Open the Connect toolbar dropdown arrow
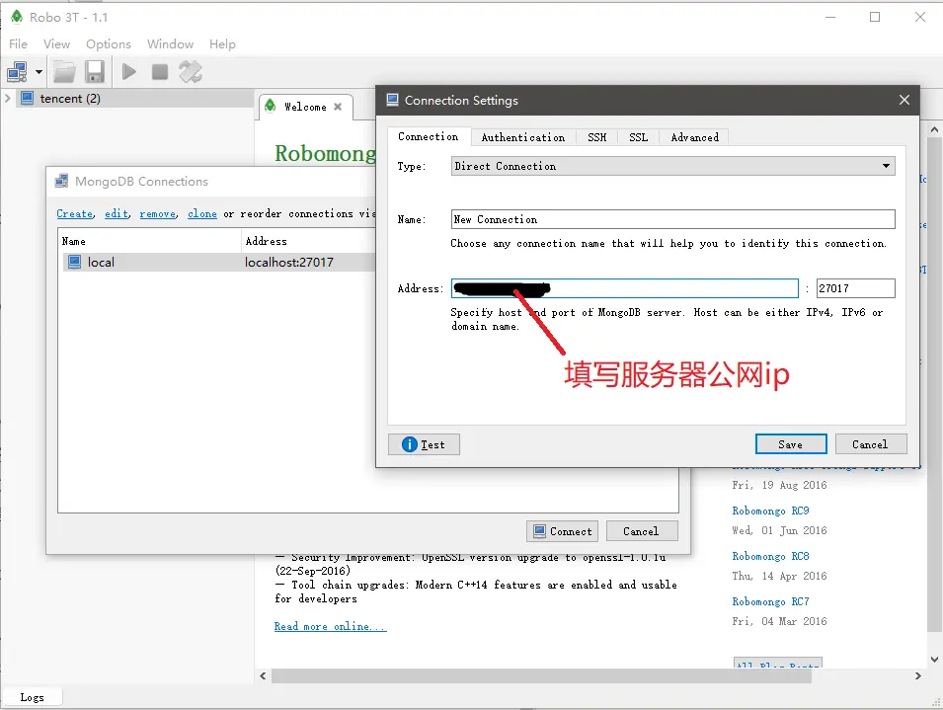The image size is (943, 710). click(39, 72)
